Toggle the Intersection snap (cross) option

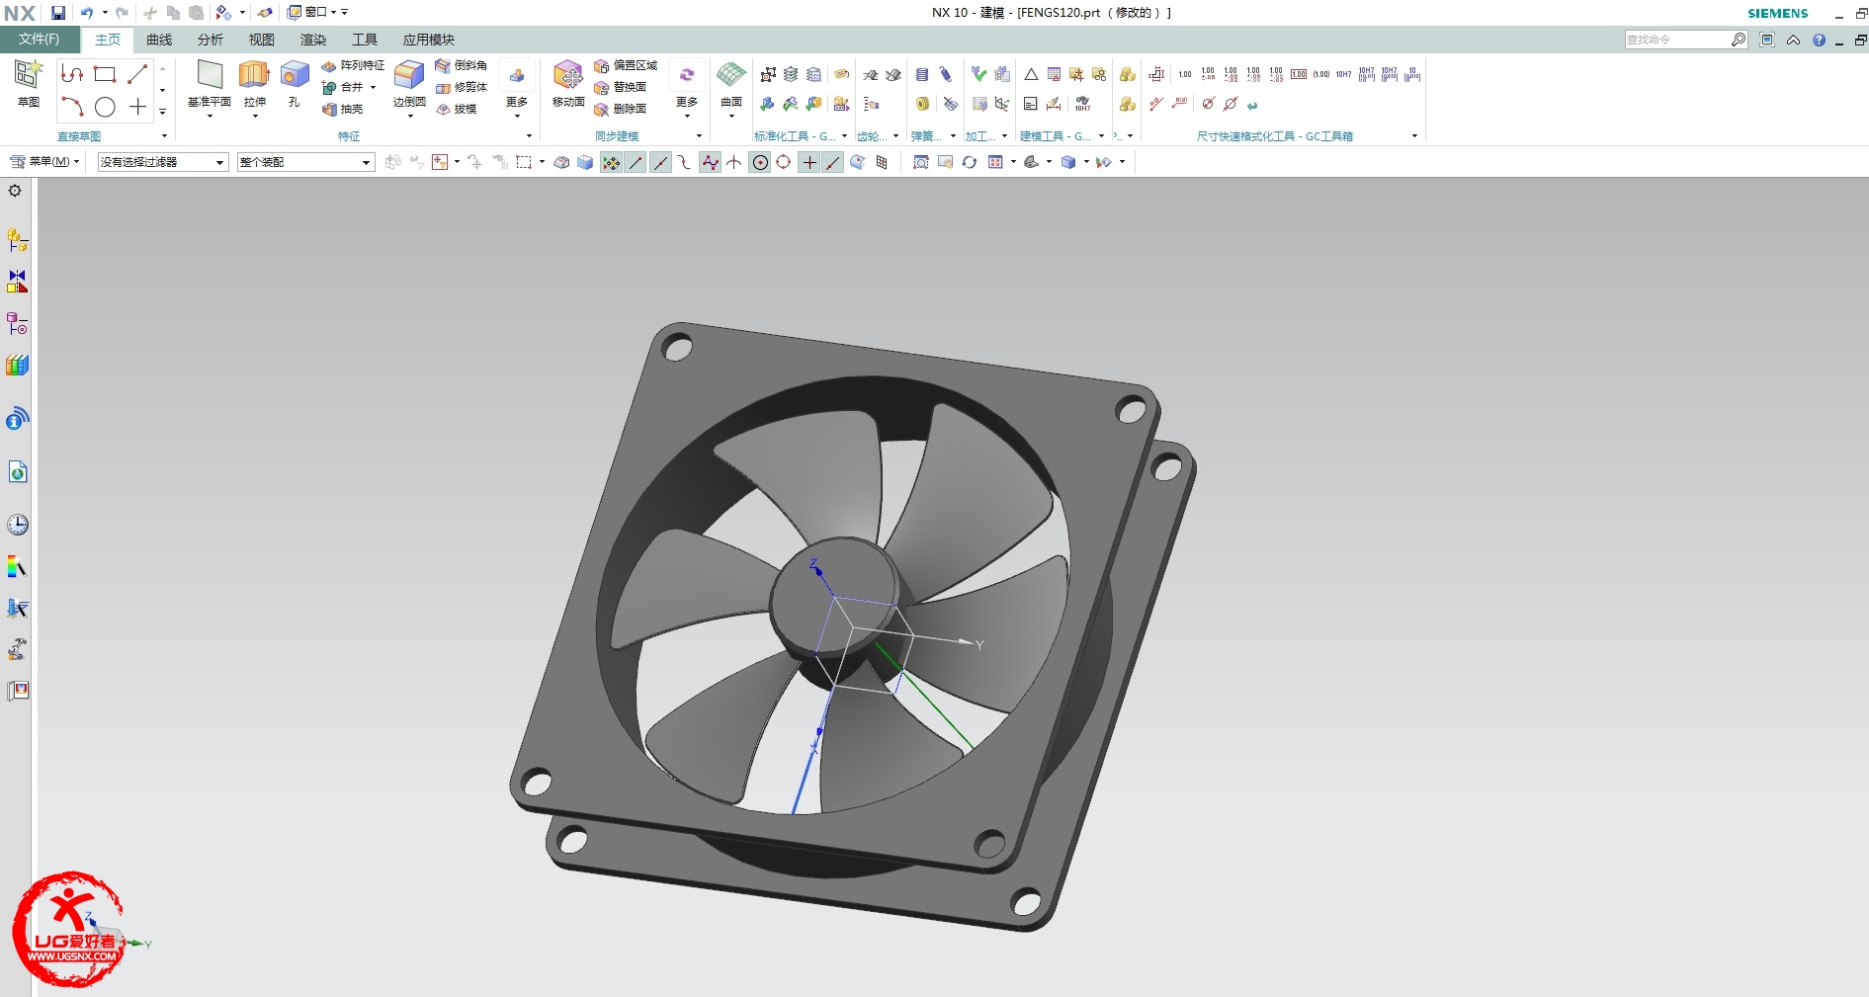click(734, 162)
